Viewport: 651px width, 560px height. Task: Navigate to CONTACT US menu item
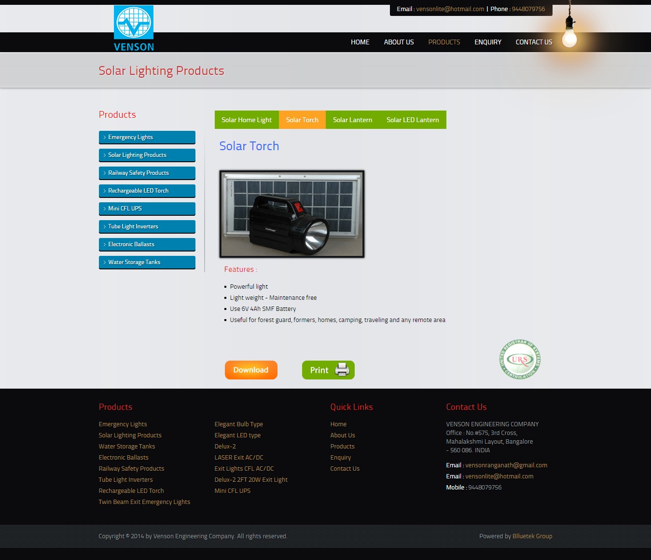534,42
